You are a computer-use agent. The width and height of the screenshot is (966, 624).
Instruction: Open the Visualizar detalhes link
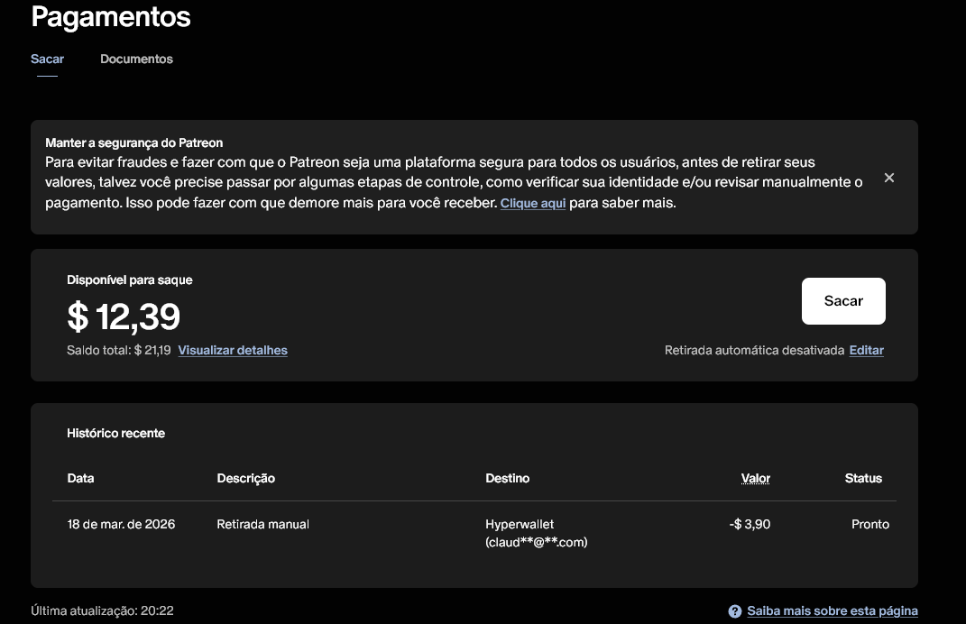click(233, 350)
